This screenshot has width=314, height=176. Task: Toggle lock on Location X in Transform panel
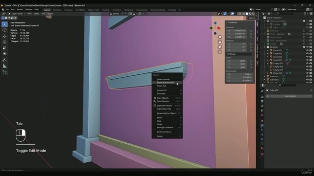[251, 31]
